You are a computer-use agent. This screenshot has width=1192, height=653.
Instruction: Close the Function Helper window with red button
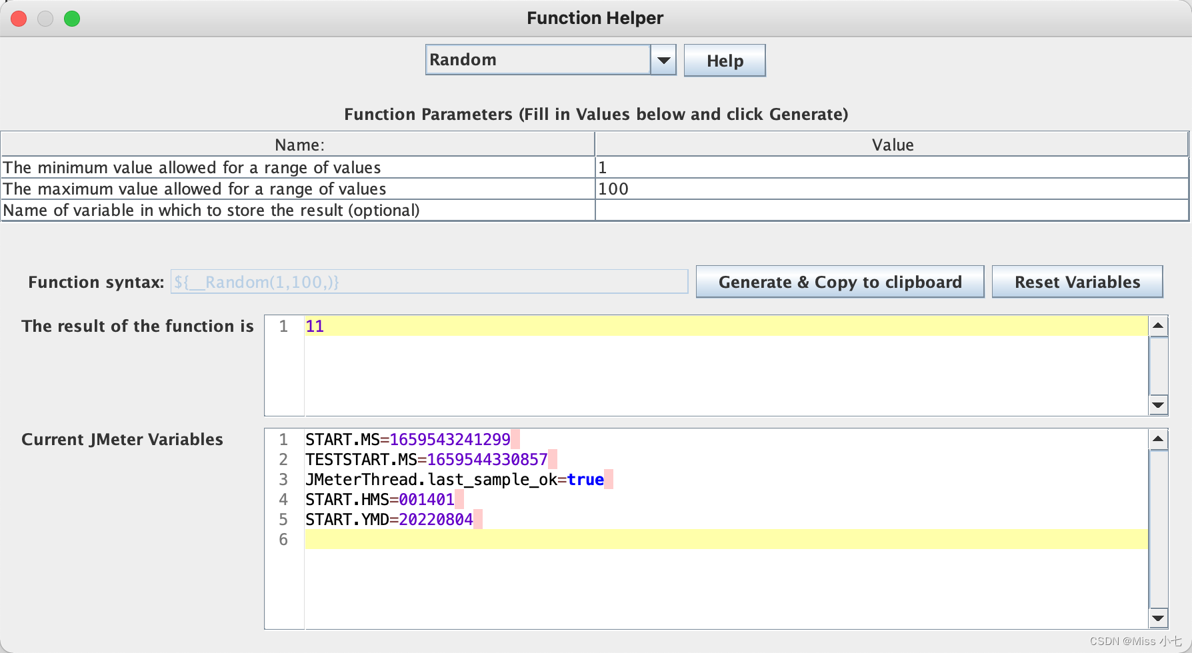coord(19,19)
